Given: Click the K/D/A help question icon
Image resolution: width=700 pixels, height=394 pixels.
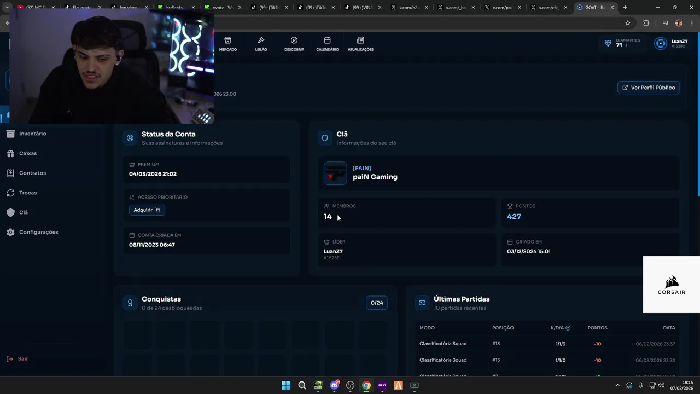Looking at the screenshot, I should (568, 328).
